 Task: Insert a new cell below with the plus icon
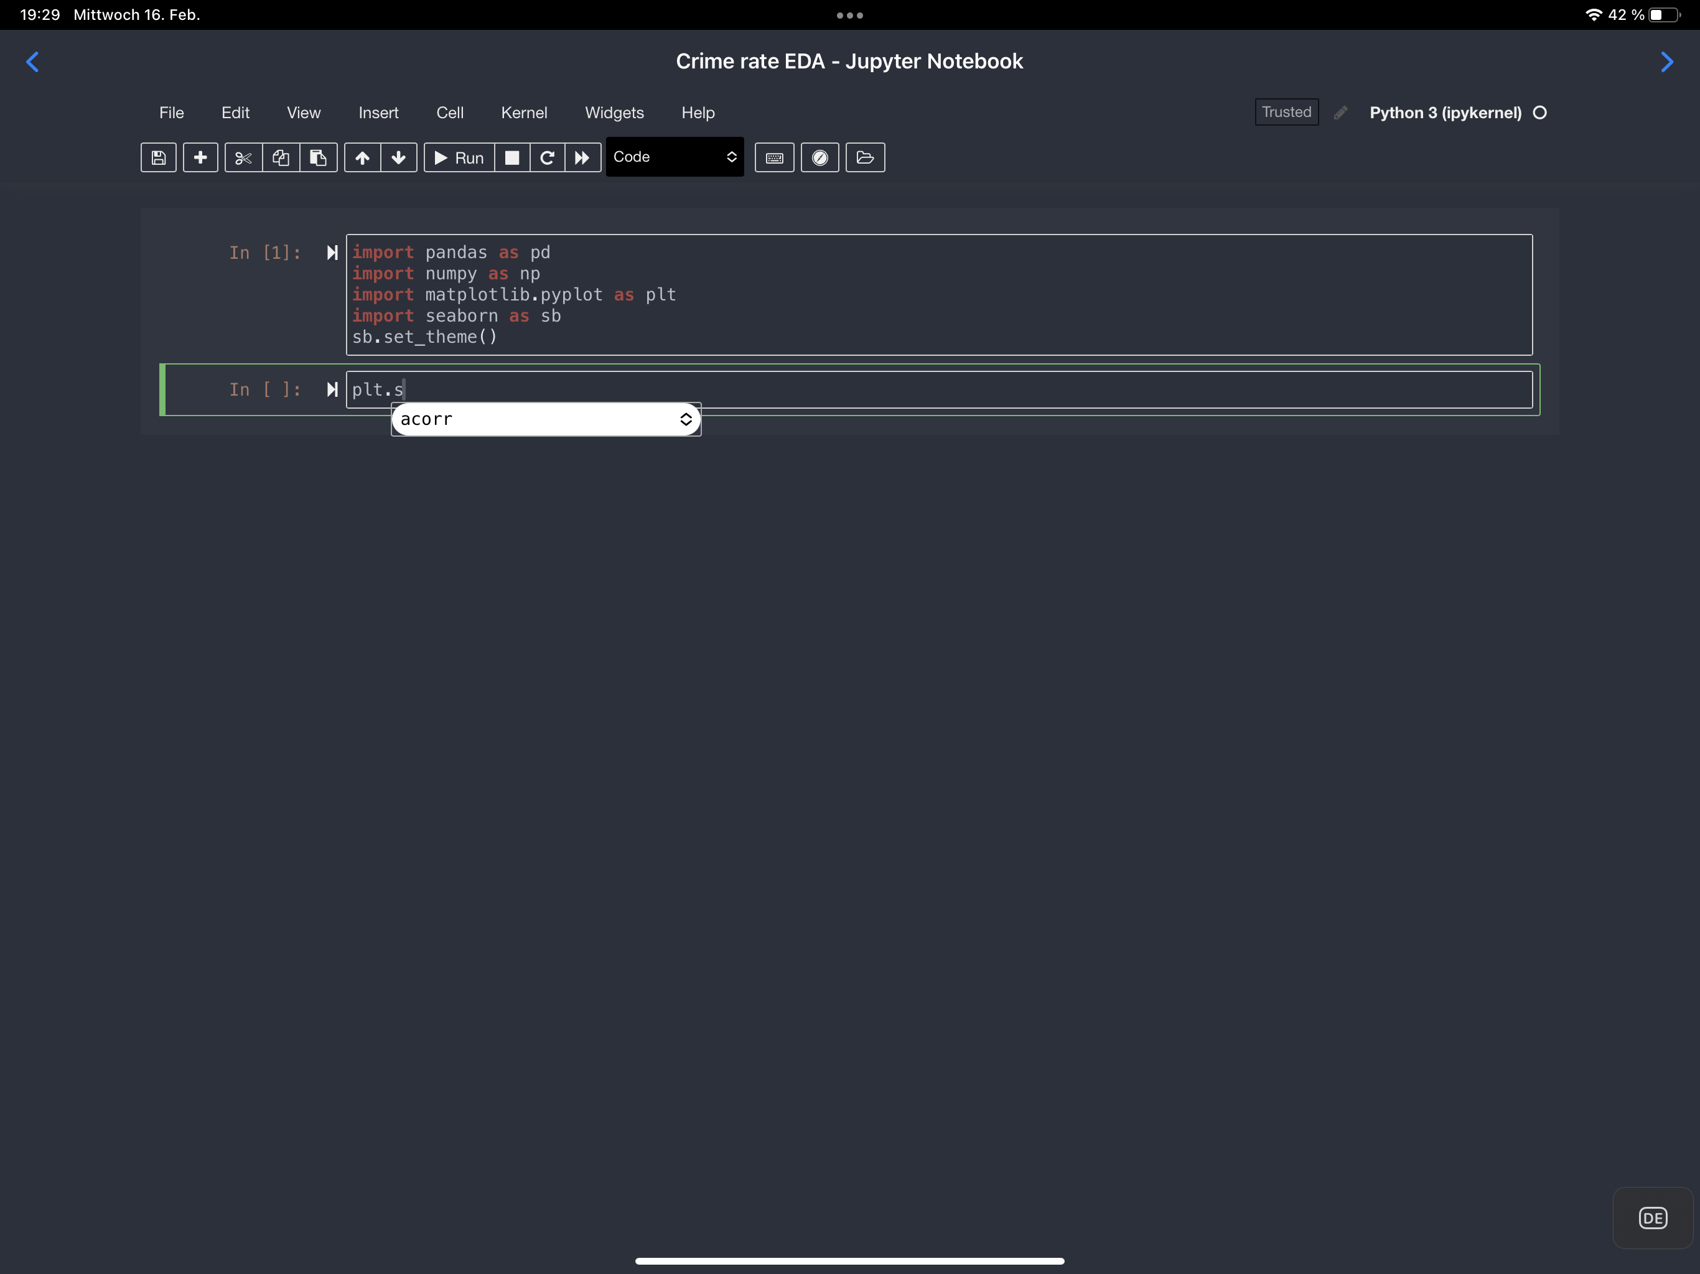200,157
